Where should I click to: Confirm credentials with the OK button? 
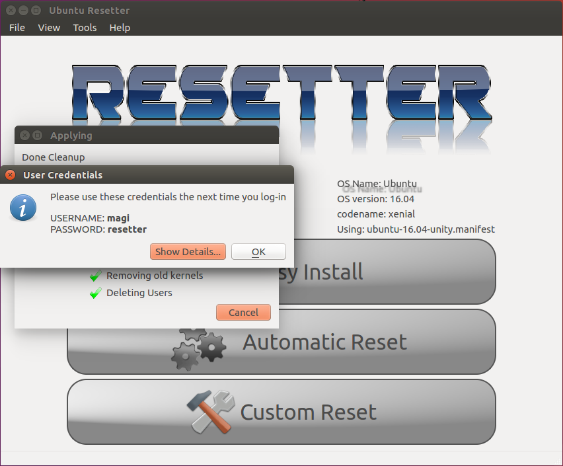[x=258, y=251]
